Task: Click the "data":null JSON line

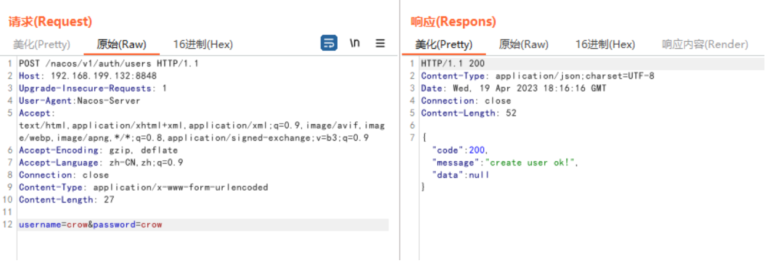Action: (x=460, y=175)
